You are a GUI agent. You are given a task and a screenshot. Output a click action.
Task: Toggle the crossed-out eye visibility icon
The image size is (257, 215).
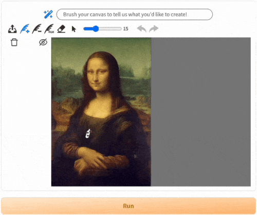(43, 42)
